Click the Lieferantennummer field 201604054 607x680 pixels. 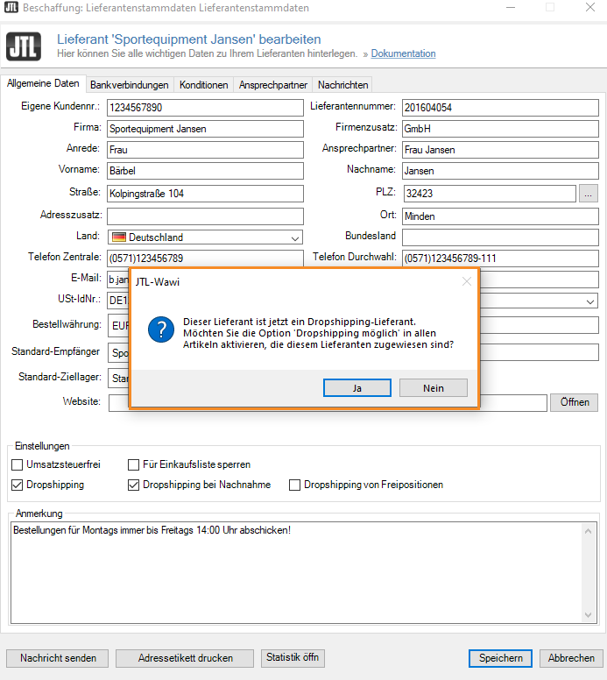(500, 108)
